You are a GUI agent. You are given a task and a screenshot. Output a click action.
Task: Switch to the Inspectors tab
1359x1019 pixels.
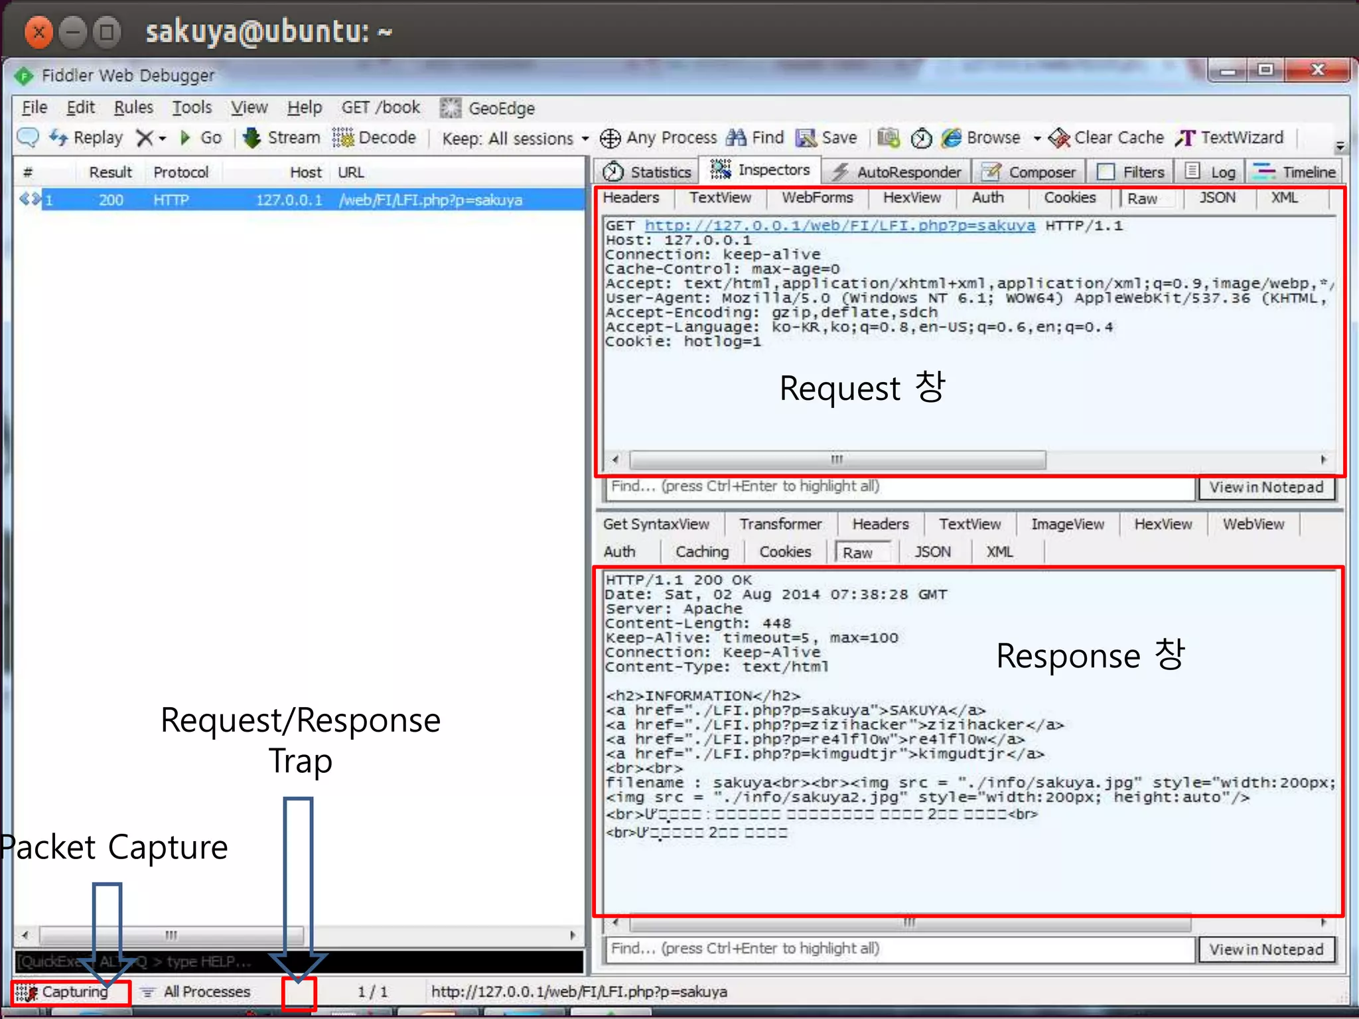coord(760,170)
